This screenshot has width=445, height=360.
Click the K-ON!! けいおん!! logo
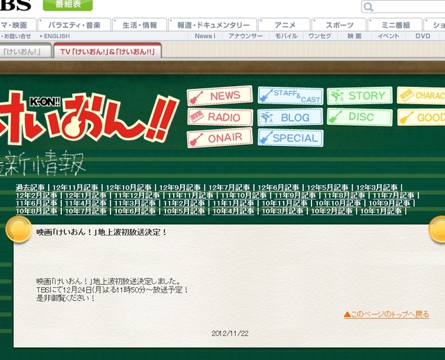click(x=88, y=117)
